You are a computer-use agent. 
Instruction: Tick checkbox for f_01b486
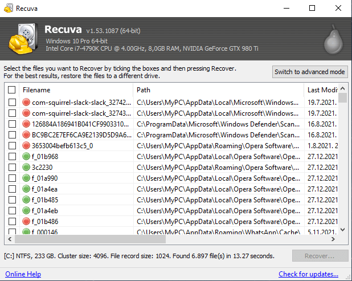pos(12,222)
